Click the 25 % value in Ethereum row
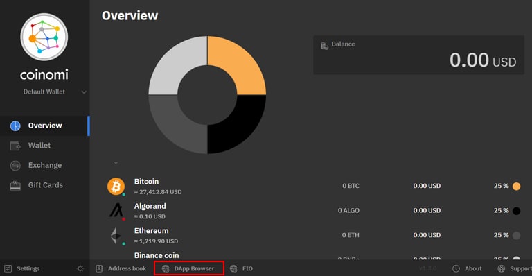532x276 pixels. (501, 235)
